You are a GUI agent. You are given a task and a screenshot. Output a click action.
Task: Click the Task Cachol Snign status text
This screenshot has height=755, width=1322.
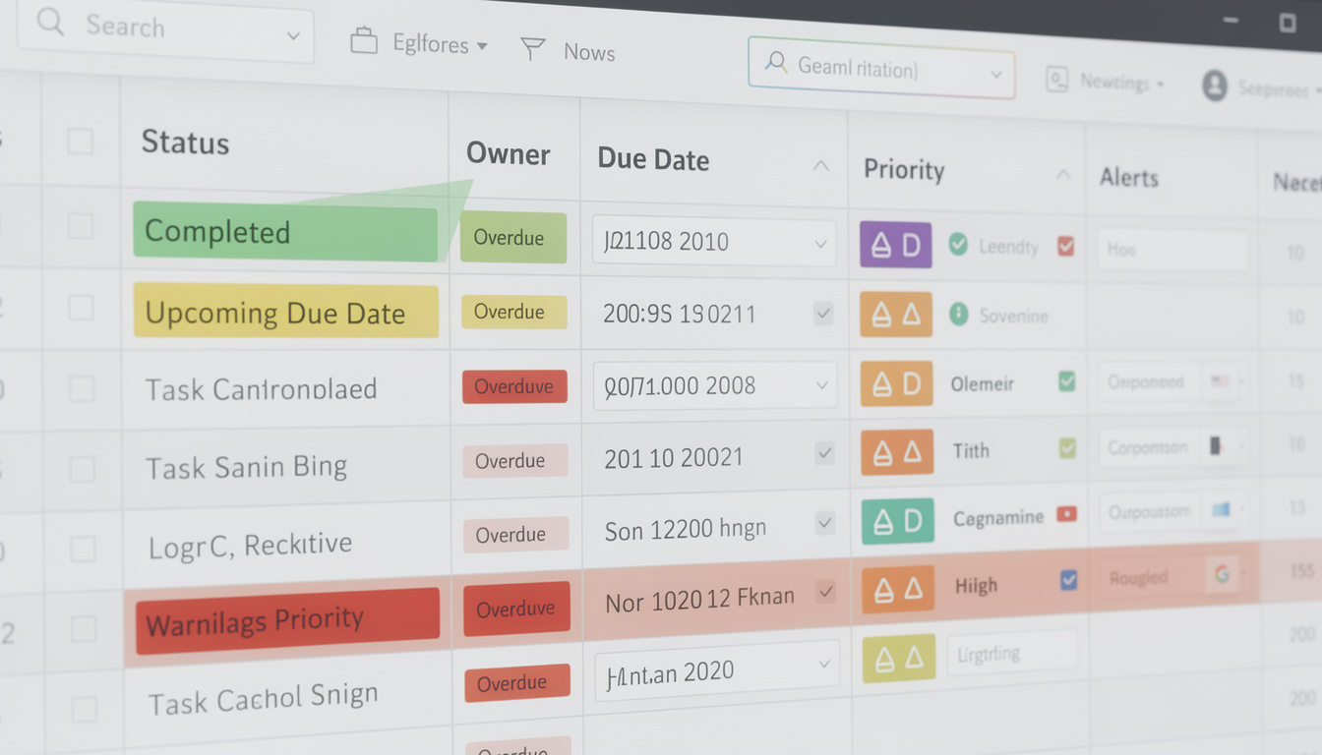click(263, 700)
